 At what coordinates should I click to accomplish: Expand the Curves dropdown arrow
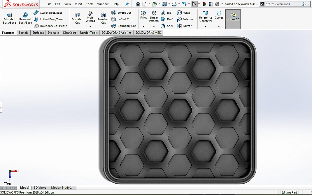click(x=219, y=26)
